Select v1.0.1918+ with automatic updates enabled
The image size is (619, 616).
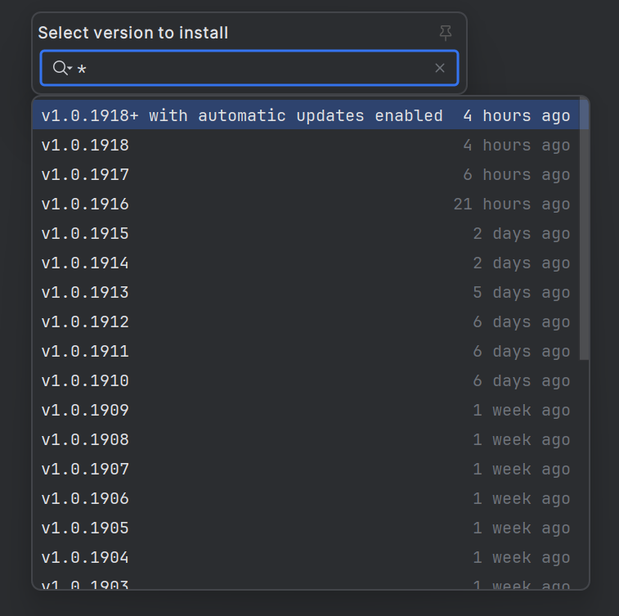click(242, 115)
